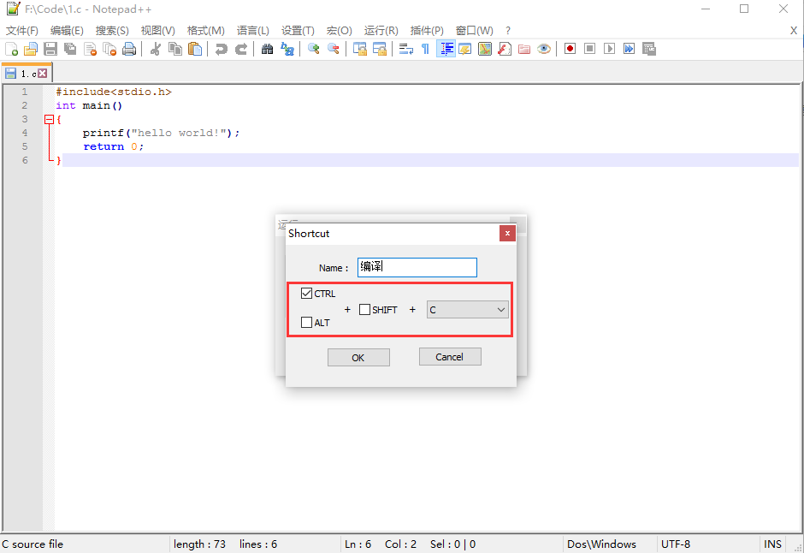Open the 运行(R) menu
Screen dimensions: 804x553
(381, 30)
